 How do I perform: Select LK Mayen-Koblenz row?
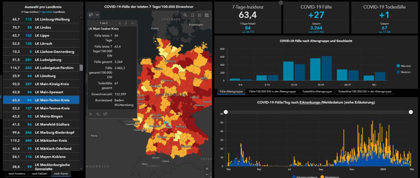point(41,156)
